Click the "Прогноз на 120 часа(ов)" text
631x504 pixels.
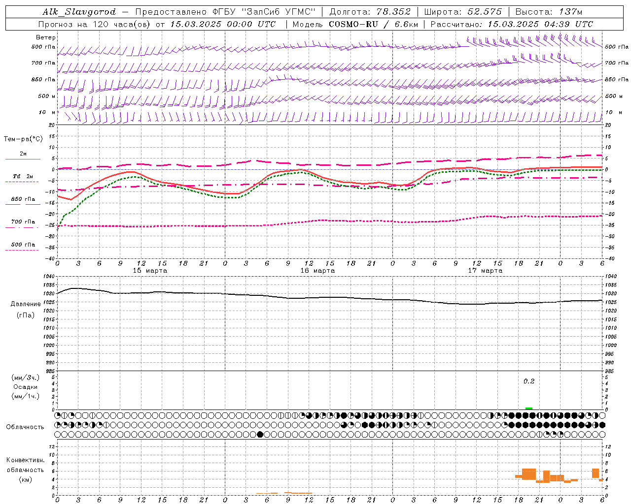(95, 24)
